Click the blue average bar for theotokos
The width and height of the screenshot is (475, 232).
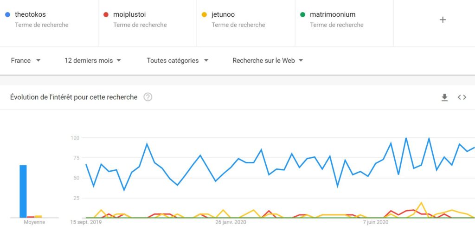pos(23,192)
